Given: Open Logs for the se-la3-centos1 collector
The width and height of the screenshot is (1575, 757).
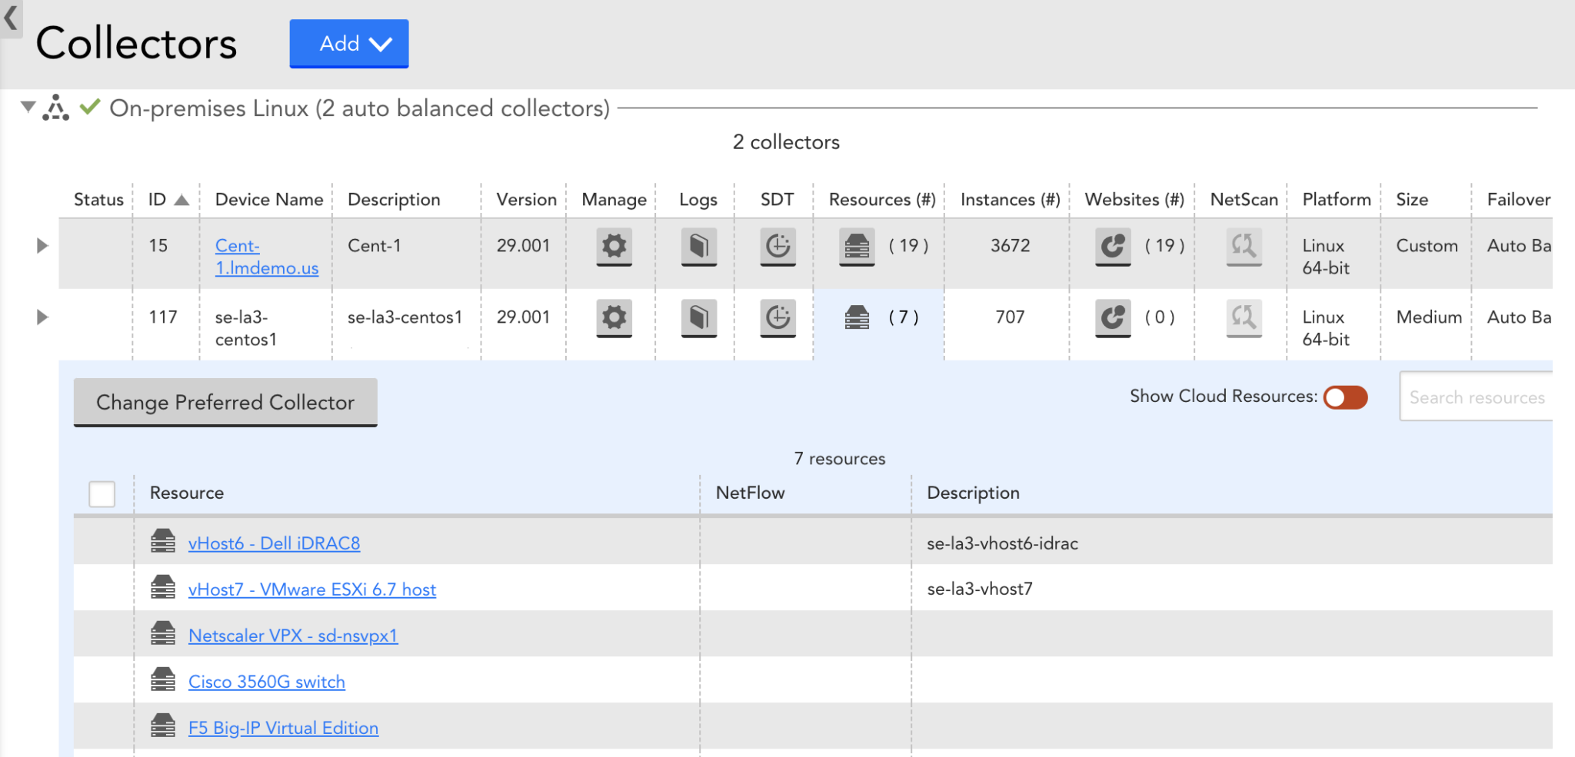Looking at the screenshot, I should (698, 318).
